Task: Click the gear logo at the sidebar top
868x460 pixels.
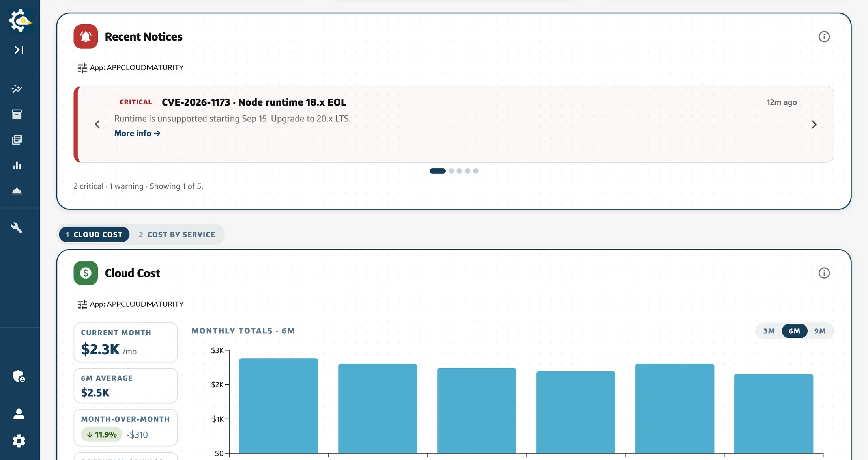Action: click(21, 20)
